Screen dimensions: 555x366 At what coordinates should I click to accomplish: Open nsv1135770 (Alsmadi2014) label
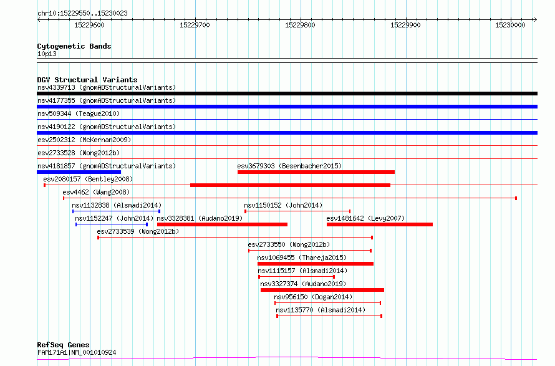tap(321, 310)
